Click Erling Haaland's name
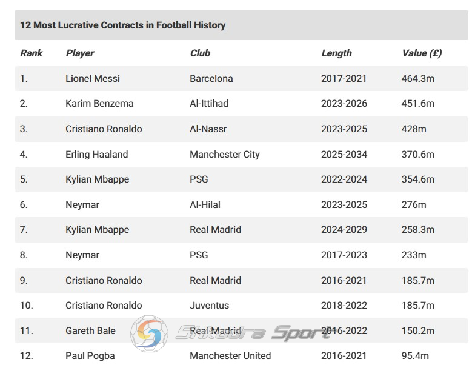Image resolution: width=472 pixels, height=382 pixels. pos(96,154)
